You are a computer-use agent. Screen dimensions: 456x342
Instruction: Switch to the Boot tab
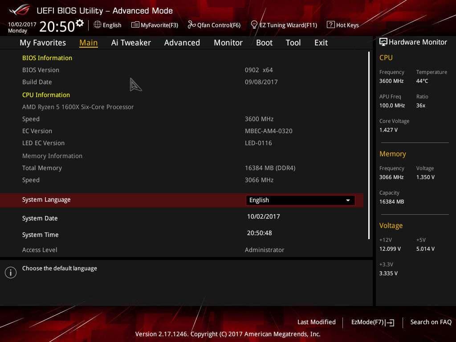265,43
